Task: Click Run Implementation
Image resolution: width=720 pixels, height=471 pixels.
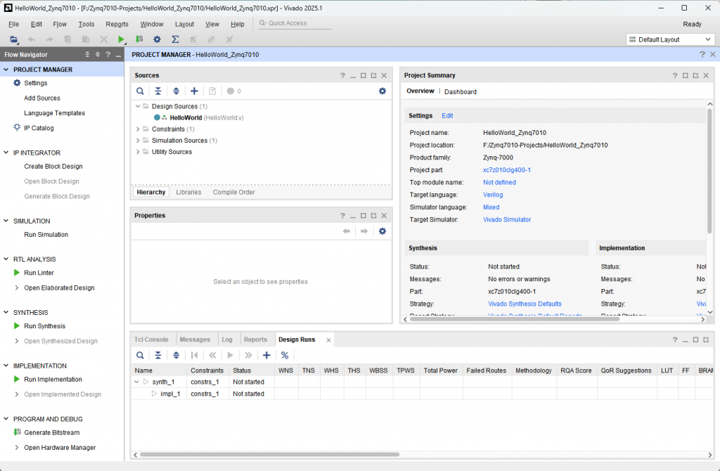Action: click(53, 379)
